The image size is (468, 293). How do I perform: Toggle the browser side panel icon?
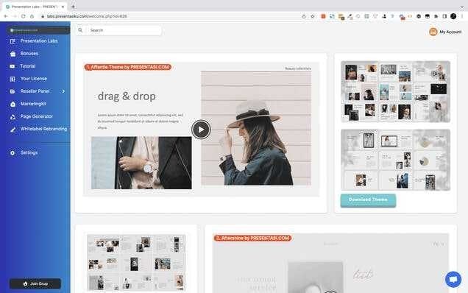click(444, 16)
